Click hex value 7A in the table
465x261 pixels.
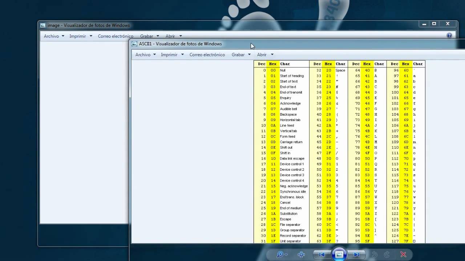click(406, 214)
